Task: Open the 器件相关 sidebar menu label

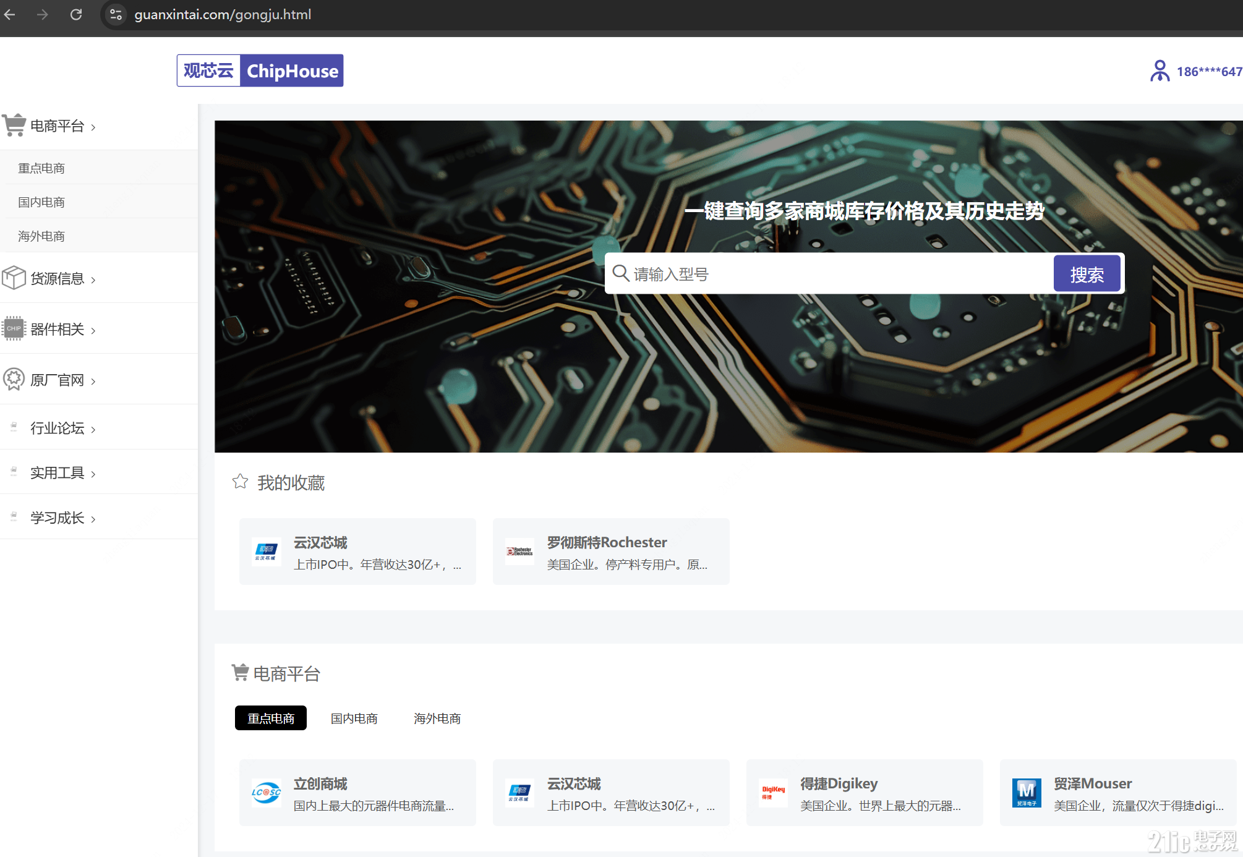Action: (x=58, y=330)
